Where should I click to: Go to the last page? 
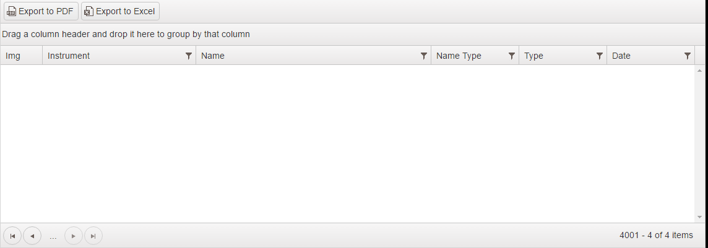click(x=93, y=236)
